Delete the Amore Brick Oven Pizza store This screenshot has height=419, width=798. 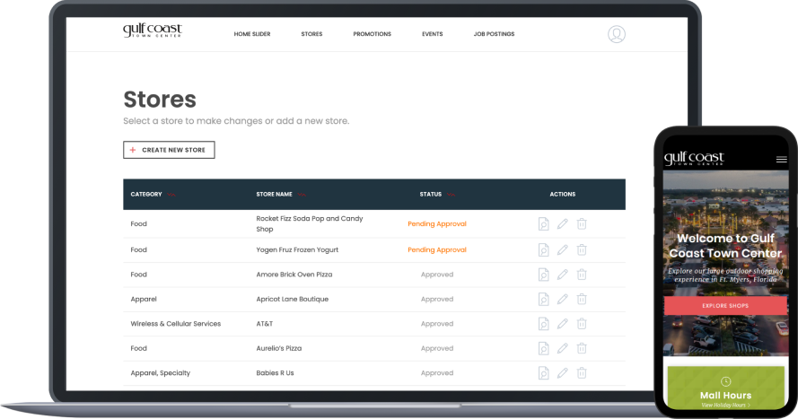tap(582, 275)
